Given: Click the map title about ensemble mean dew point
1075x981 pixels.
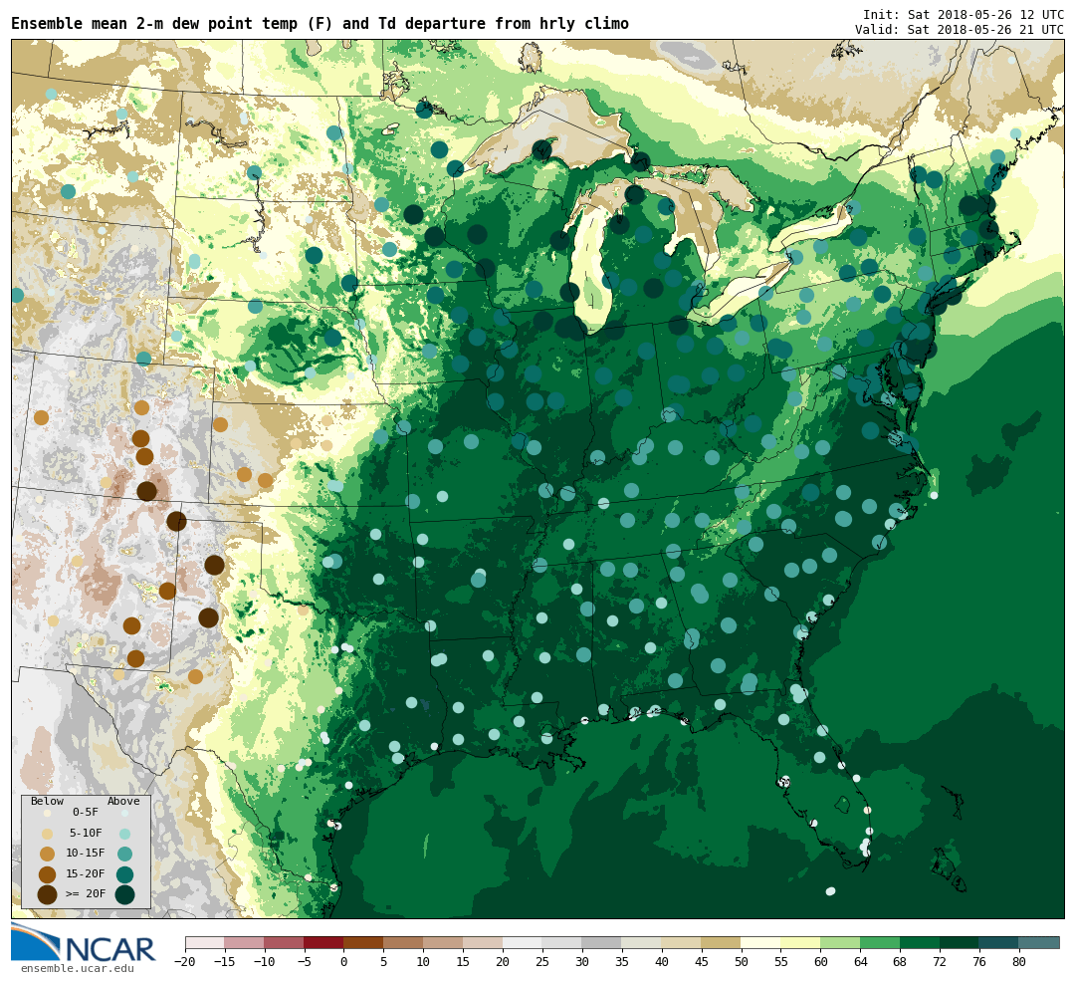Looking at the screenshot, I should click(x=320, y=24).
